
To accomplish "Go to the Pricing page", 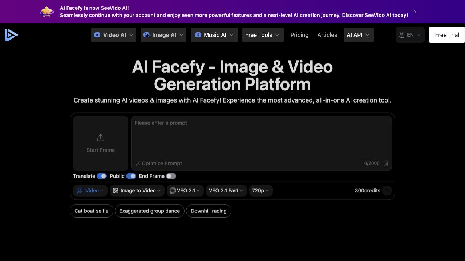I will [x=299, y=35].
